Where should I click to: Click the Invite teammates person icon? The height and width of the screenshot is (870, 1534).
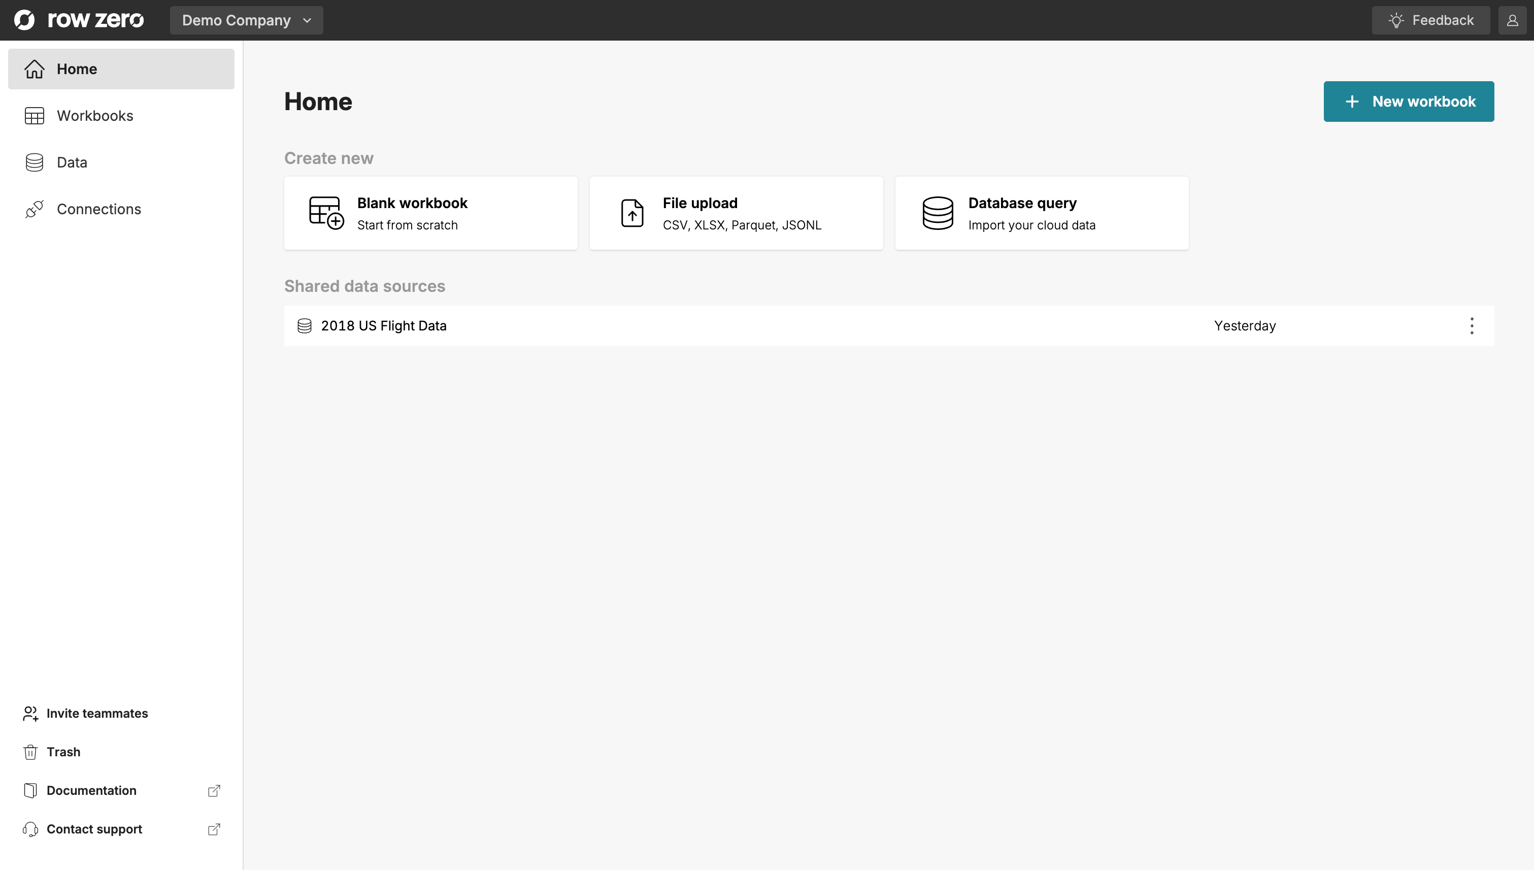[x=30, y=713]
